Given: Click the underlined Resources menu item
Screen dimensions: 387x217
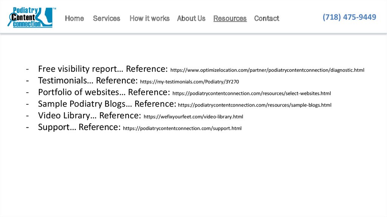Looking at the screenshot, I should coord(230,18).
